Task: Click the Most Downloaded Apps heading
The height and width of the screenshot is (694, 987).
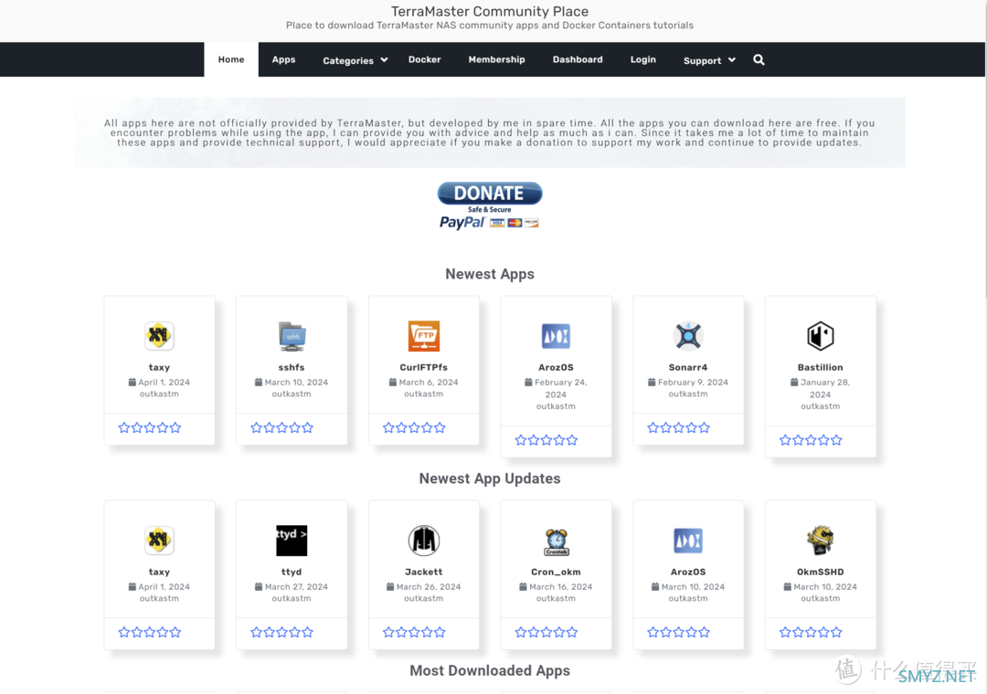Action: (490, 671)
